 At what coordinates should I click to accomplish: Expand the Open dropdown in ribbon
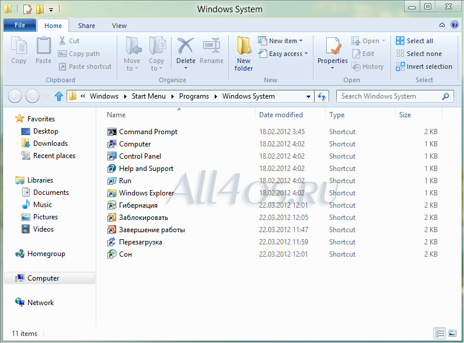[383, 41]
